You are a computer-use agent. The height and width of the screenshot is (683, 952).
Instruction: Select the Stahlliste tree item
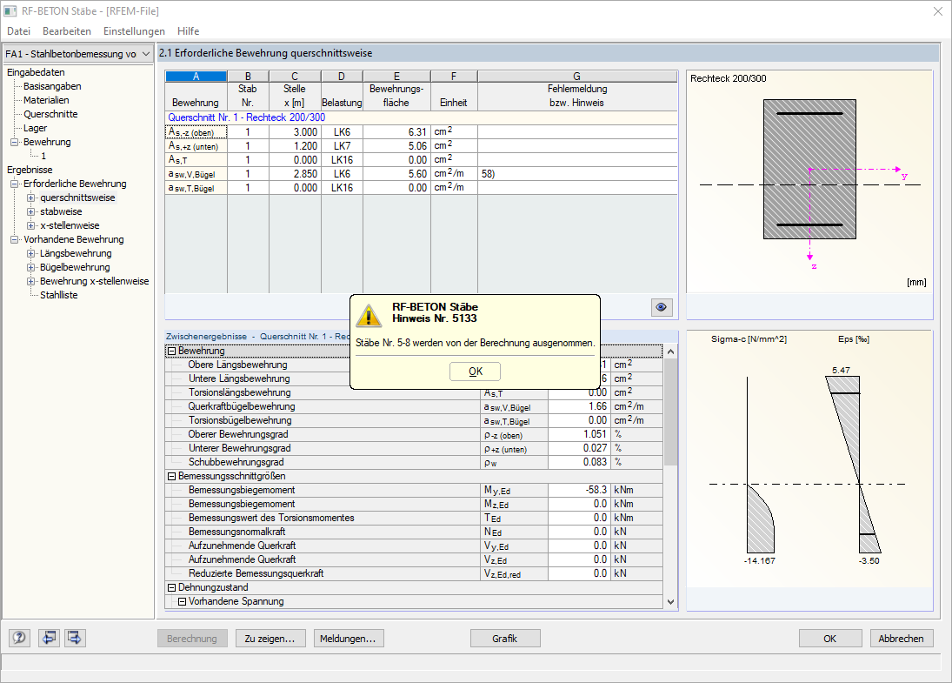pos(59,295)
